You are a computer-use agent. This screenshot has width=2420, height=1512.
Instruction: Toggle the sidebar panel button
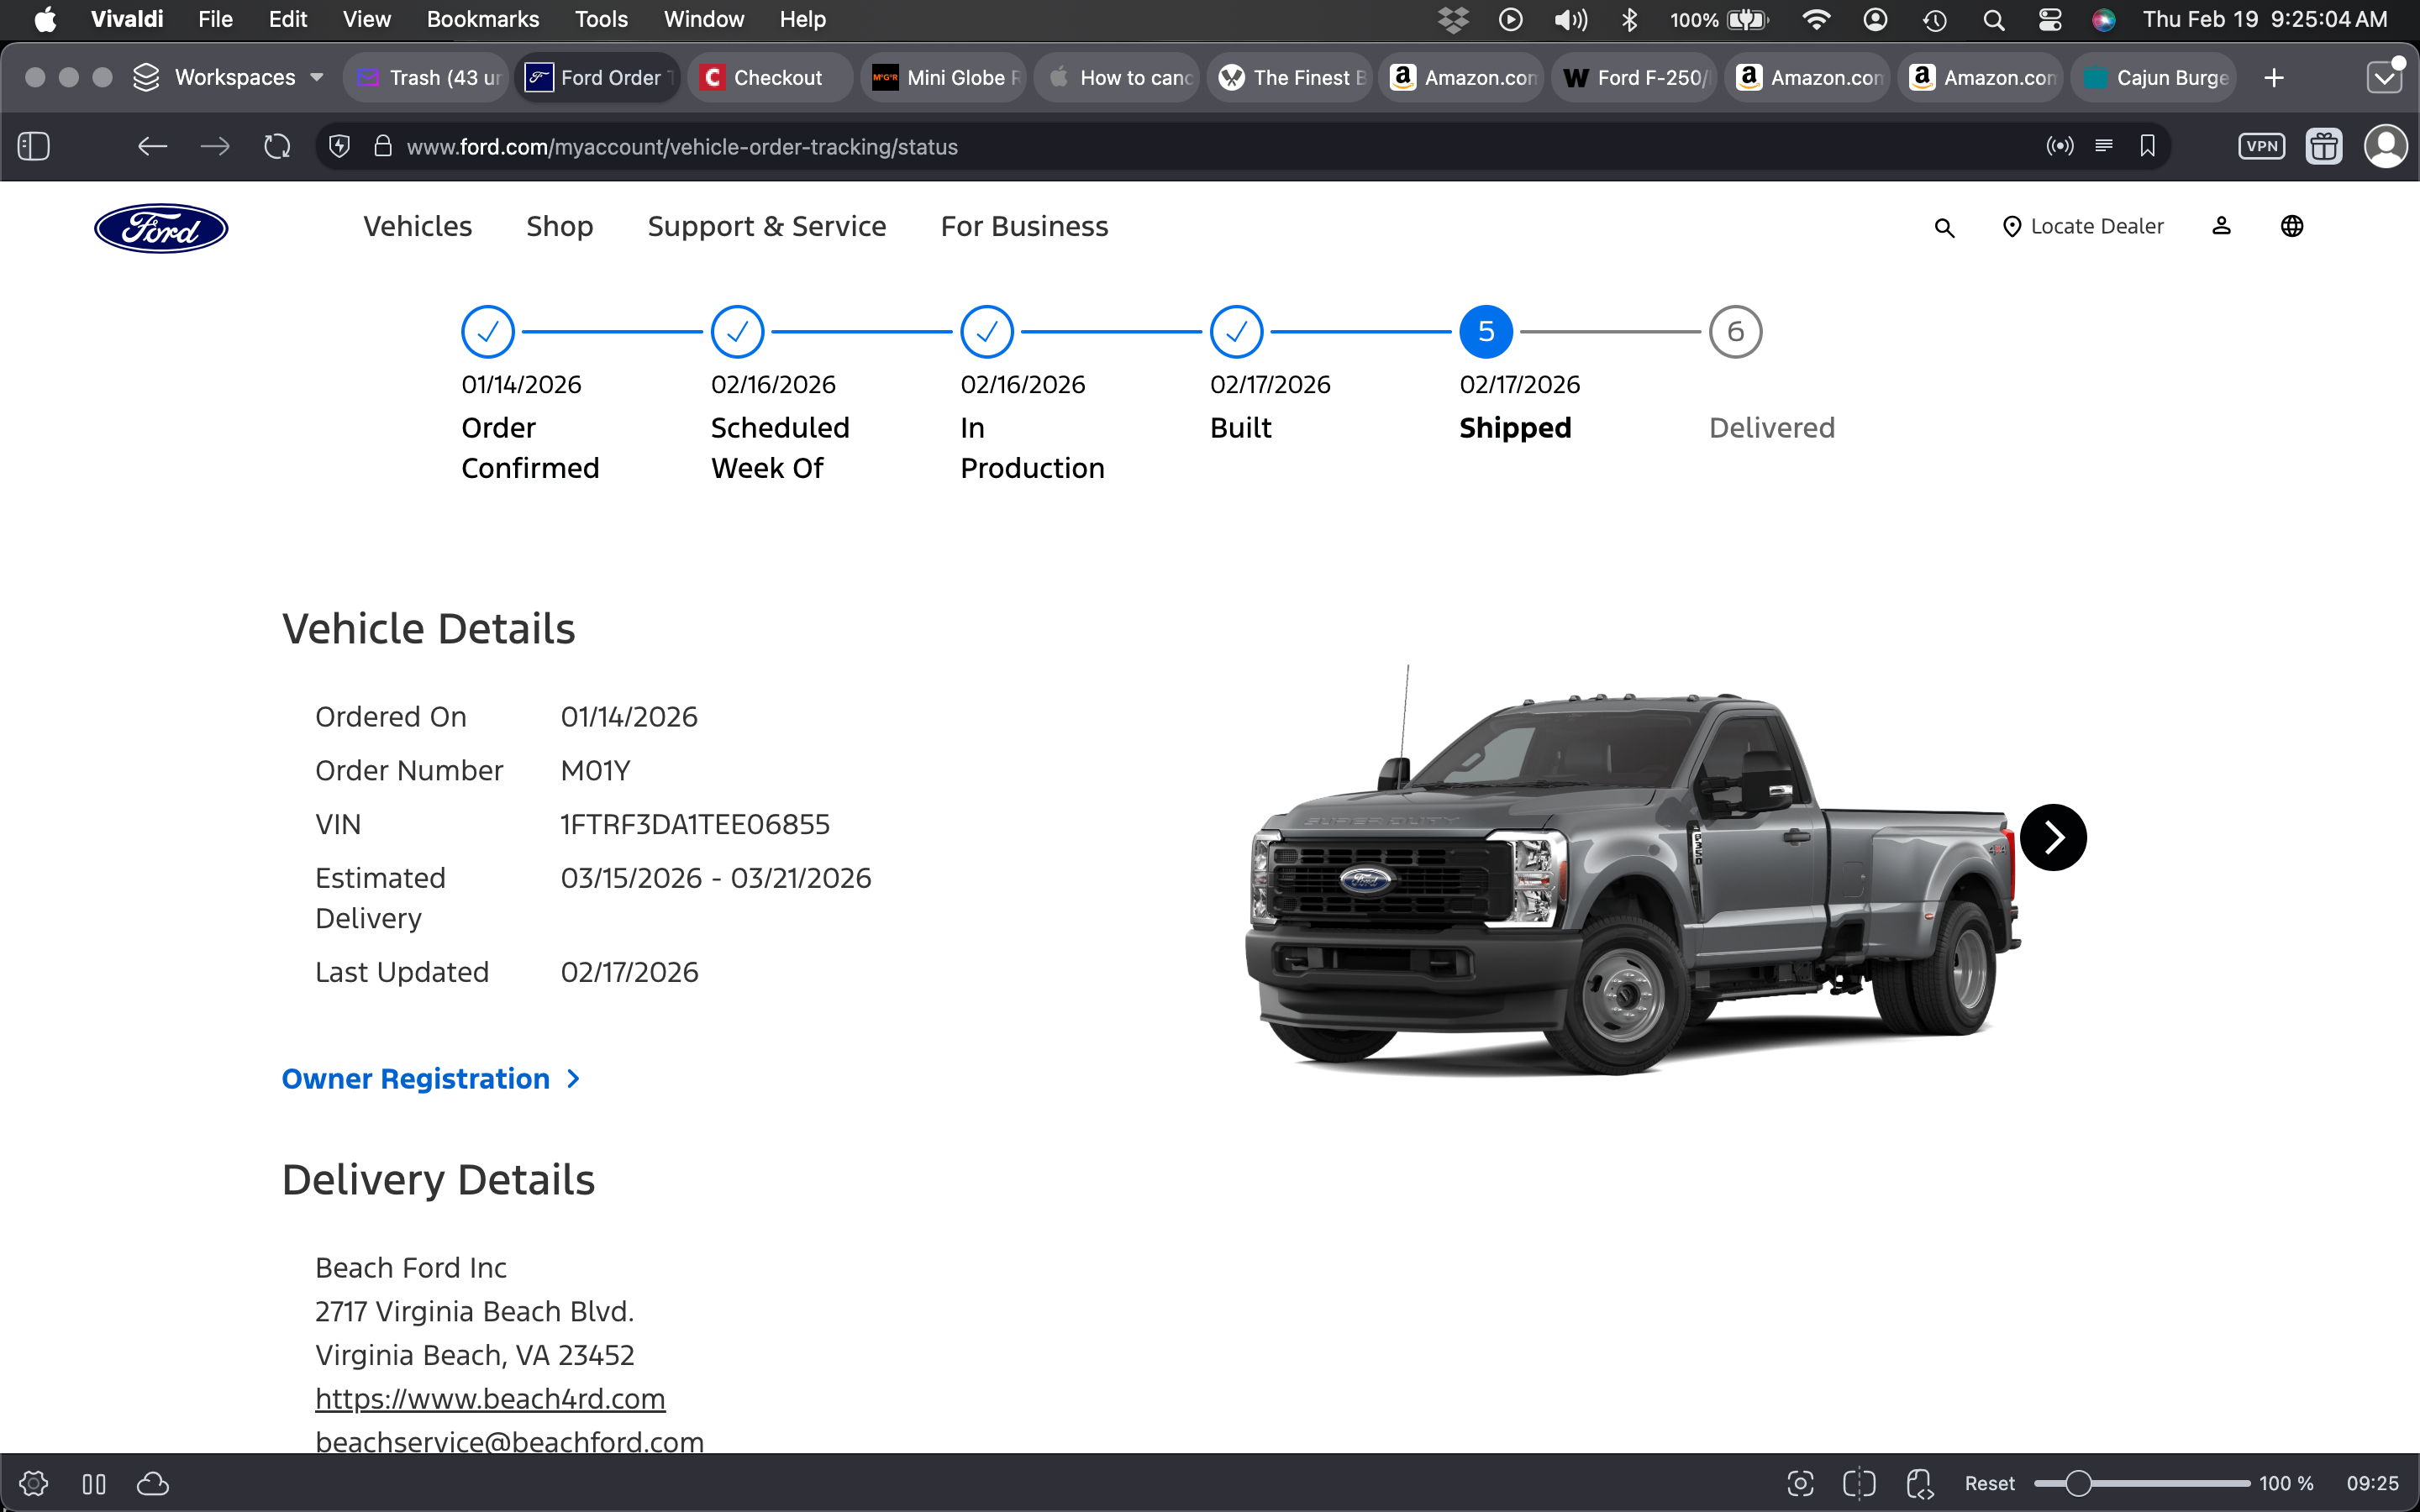[x=34, y=147]
